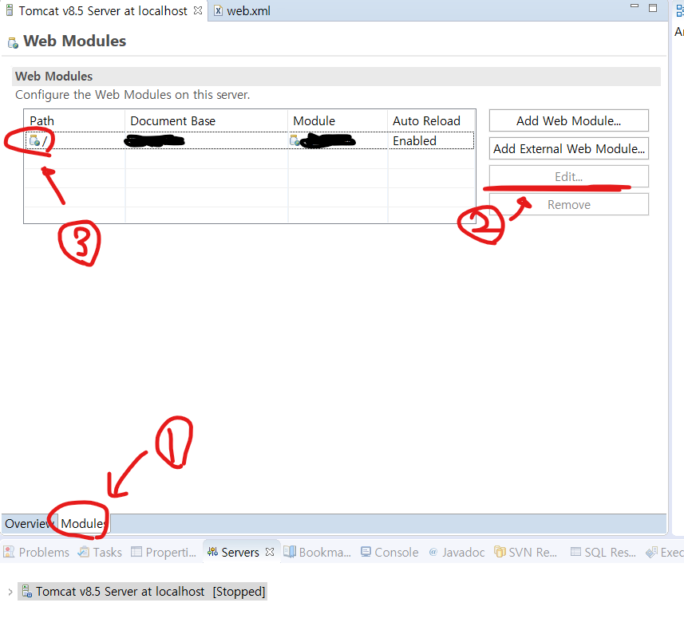Screen dimensions: 684x630
Task: Minimize the editor area
Action: tap(635, 6)
